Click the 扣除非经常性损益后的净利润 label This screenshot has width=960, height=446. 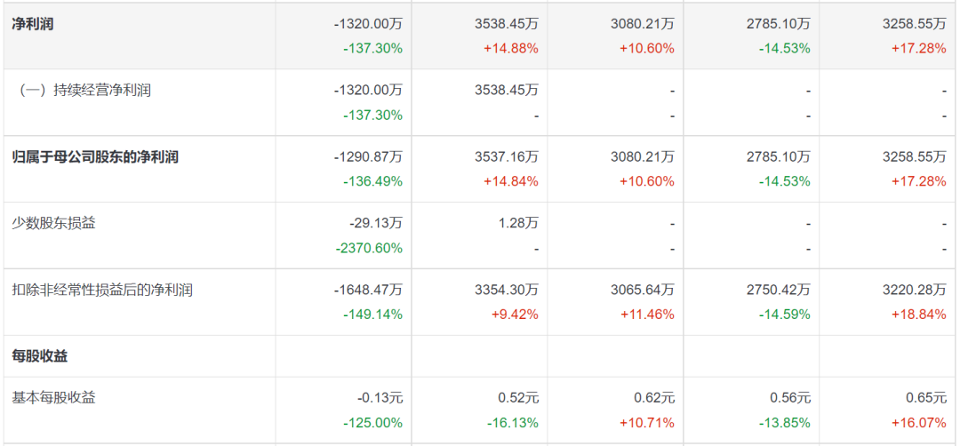pyautogui.click(x=102, y=290)
